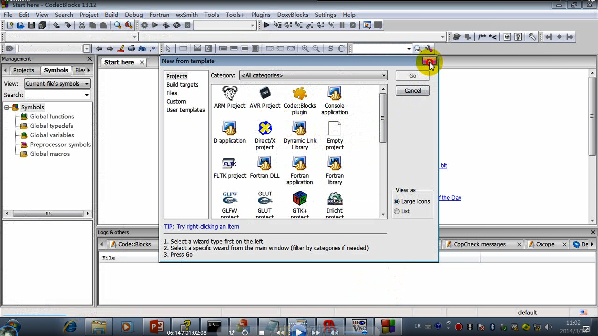
Task: Open the wxSmith menu
Action: click(186, 15)
